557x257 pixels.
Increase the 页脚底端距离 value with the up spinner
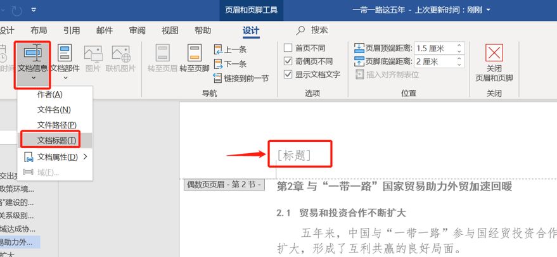[x=459, y=59]
